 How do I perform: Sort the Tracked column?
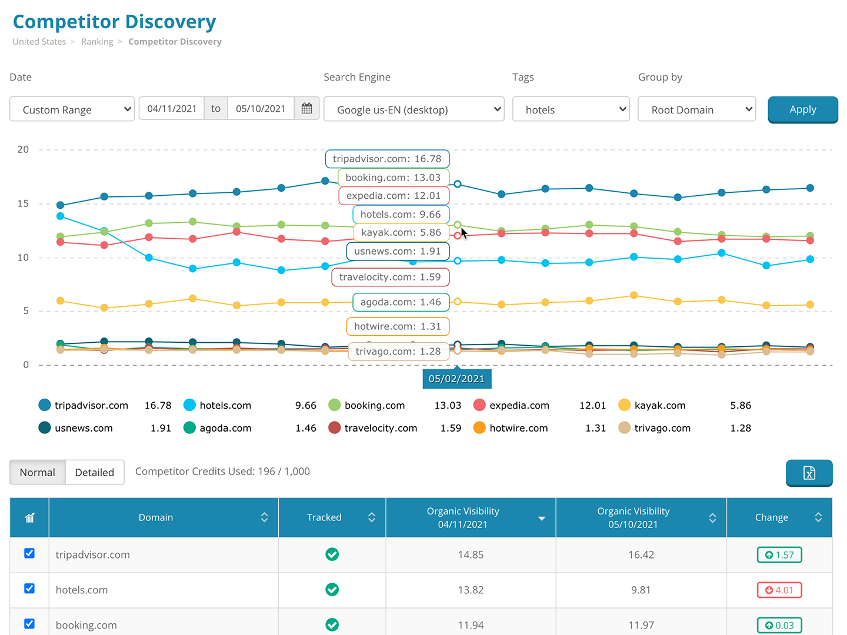coord(372,517)
